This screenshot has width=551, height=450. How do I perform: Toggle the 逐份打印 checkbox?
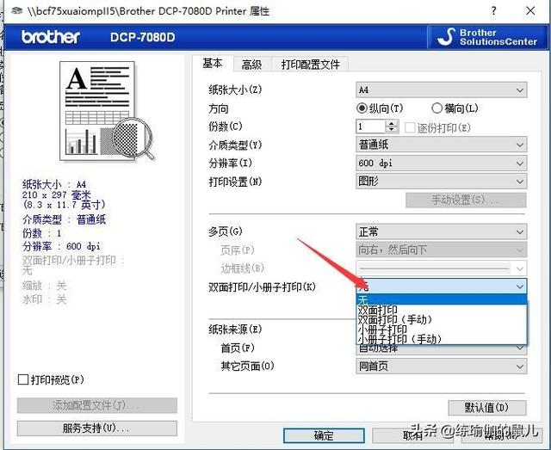pyautogui.click(x=410, y=127)
